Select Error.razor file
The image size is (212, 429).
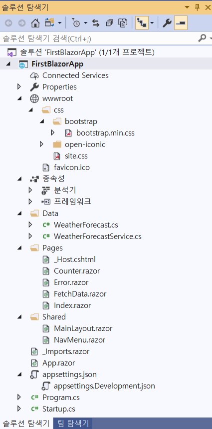tap(71, 282)
